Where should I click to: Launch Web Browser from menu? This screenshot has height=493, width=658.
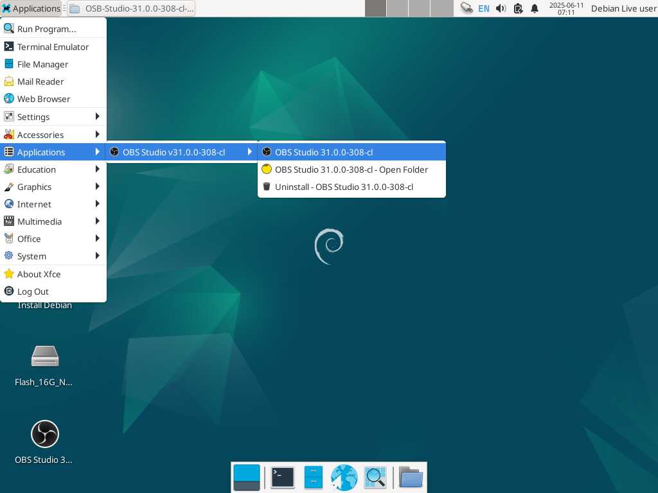(53, 99)
